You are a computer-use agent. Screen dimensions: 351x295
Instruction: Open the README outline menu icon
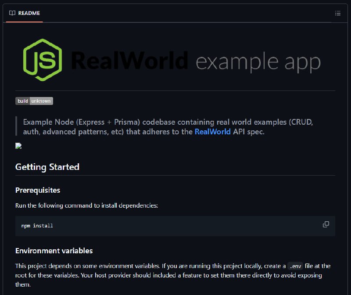337,13
